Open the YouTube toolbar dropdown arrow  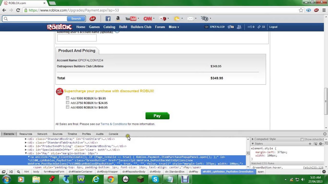pos(138,18)
